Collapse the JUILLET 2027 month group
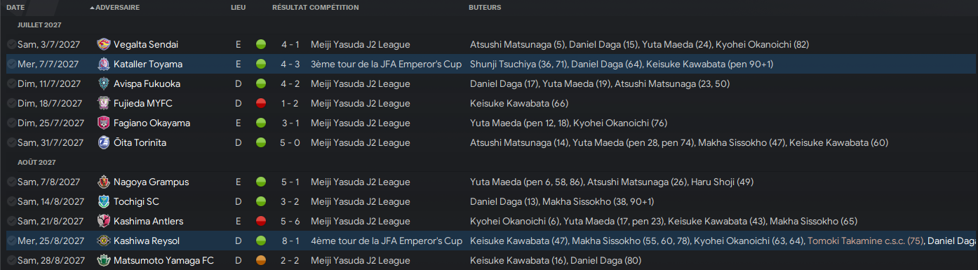The image size is (978, 270). tap(39, 25)
